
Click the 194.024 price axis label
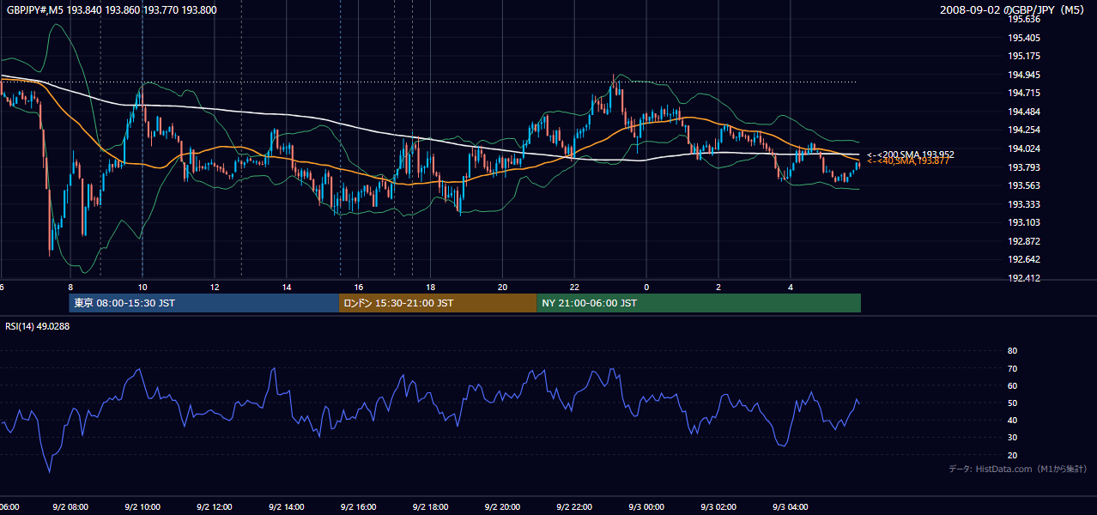tap(1024, 148)
